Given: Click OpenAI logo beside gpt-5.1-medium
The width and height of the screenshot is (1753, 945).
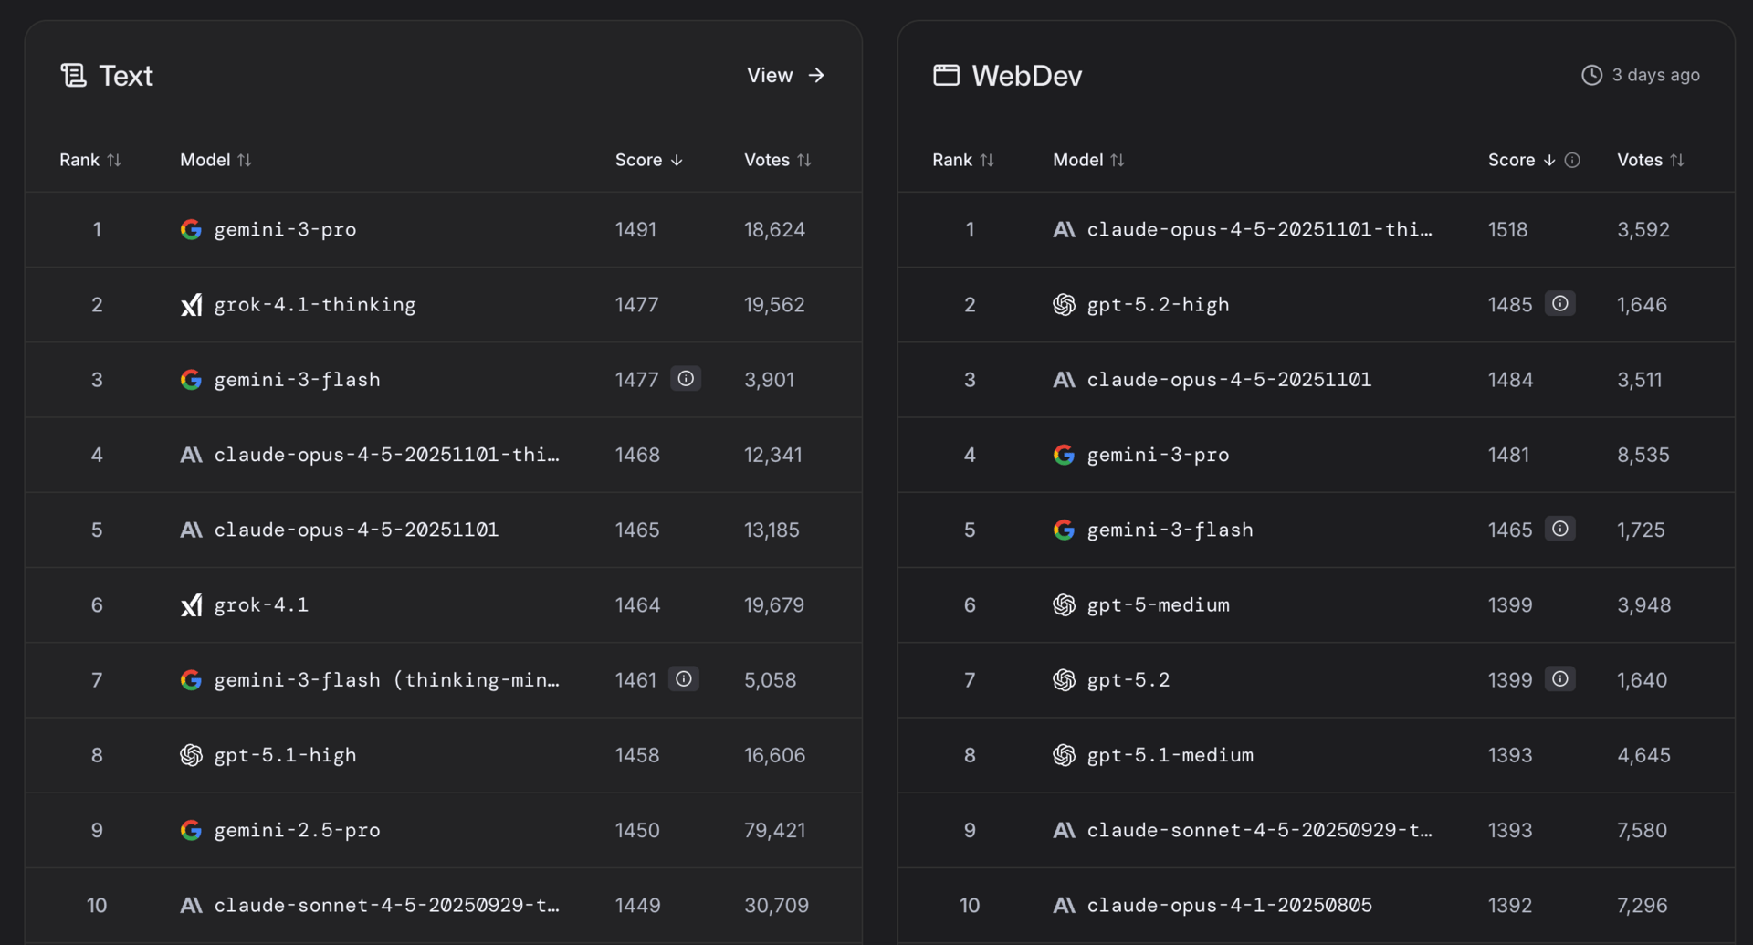Looking at the screenshot, I should click(1064, 755).
